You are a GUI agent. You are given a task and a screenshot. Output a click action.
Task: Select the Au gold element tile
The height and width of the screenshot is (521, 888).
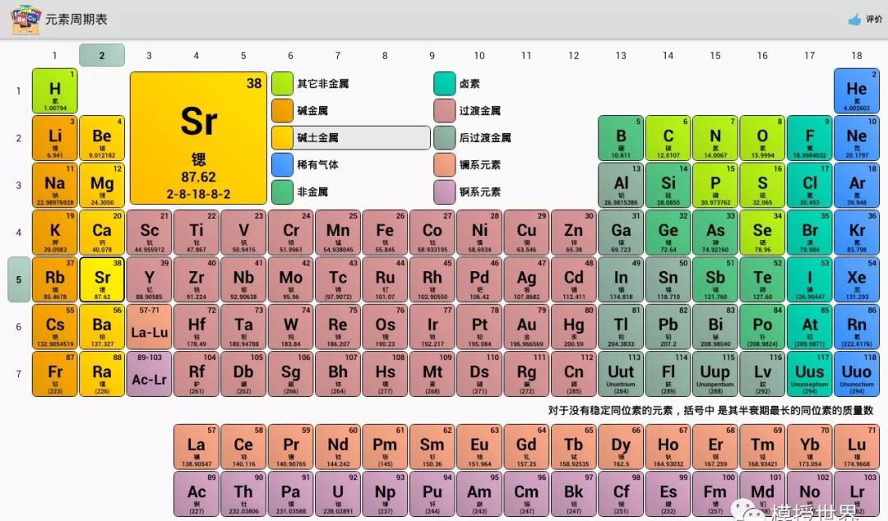click(526, 327)
